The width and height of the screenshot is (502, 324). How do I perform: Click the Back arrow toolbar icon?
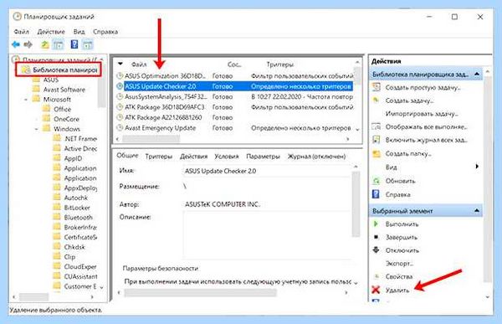click(x=15, y=44)
